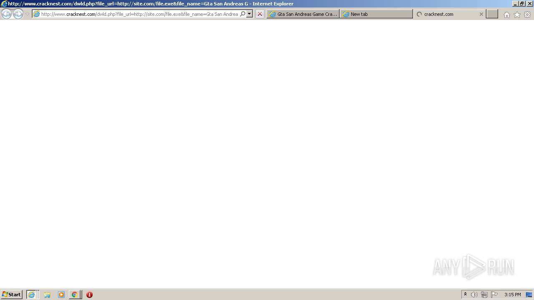The image size is (534, 300).
Task: Click the cracknest.com URL address field
Action: (x=139, y=14)
